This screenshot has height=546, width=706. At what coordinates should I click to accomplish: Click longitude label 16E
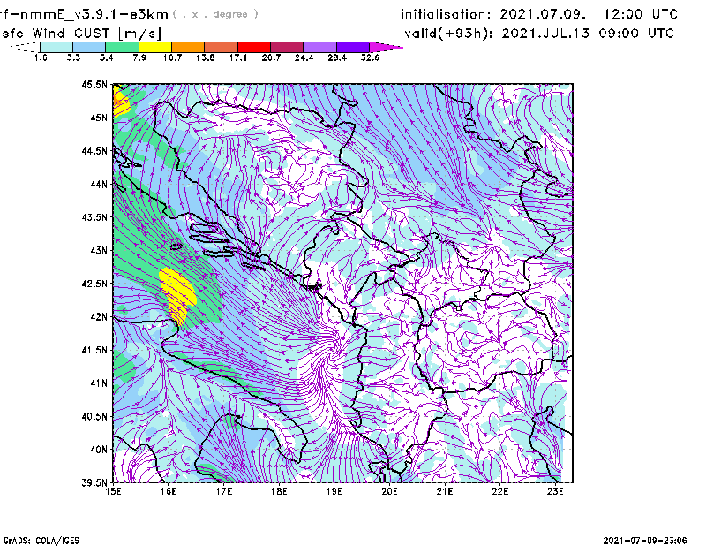pos(169,491)
